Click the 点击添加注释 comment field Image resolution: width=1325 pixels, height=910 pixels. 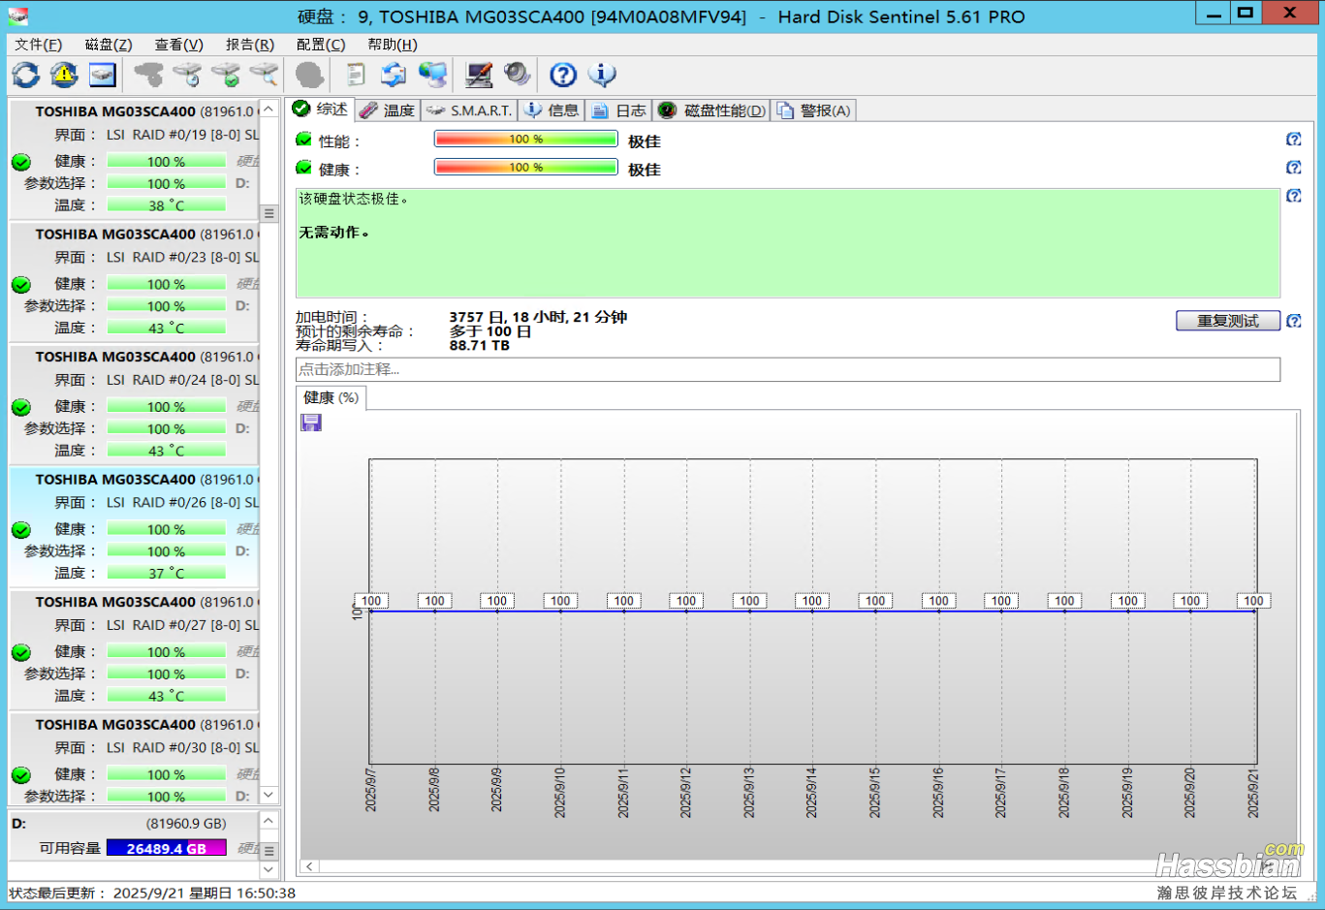pyautogui.click(x=788, y=369)
